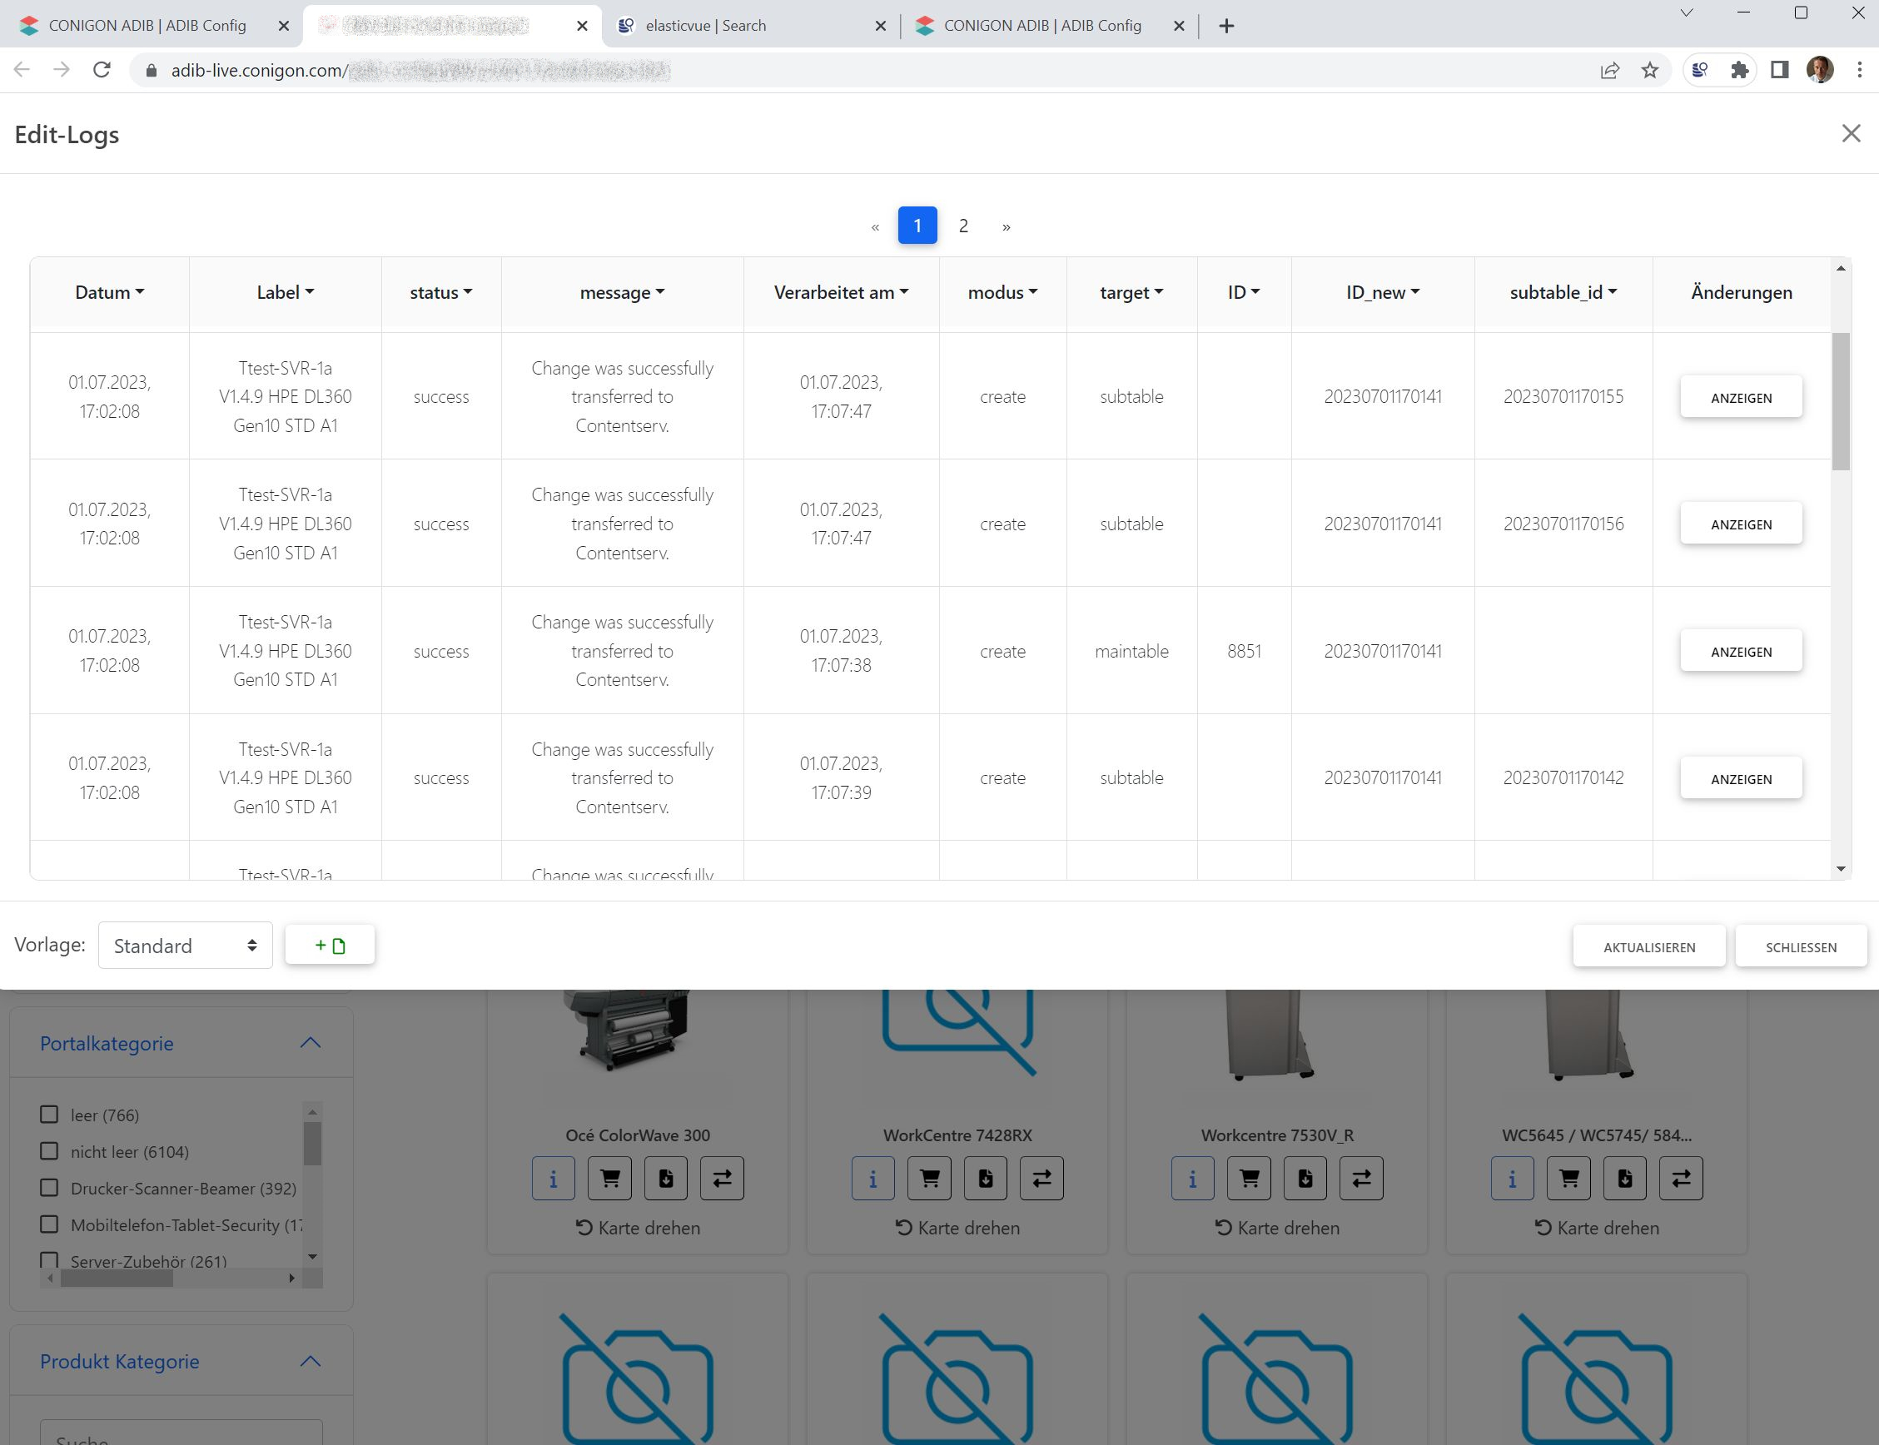Click the download icon for WC5645 / WC5745
The width and height of the screenshot is (1879, 1445).
point(1625,1179)
